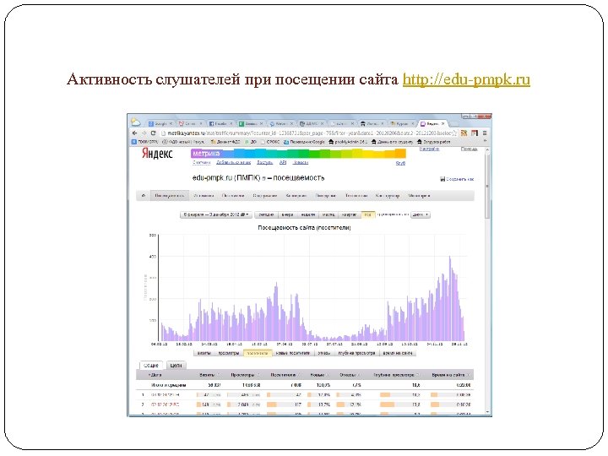The image size is (608, 456).
Task: Open the date range picker dropdown
Action: (x=216, y=214)
